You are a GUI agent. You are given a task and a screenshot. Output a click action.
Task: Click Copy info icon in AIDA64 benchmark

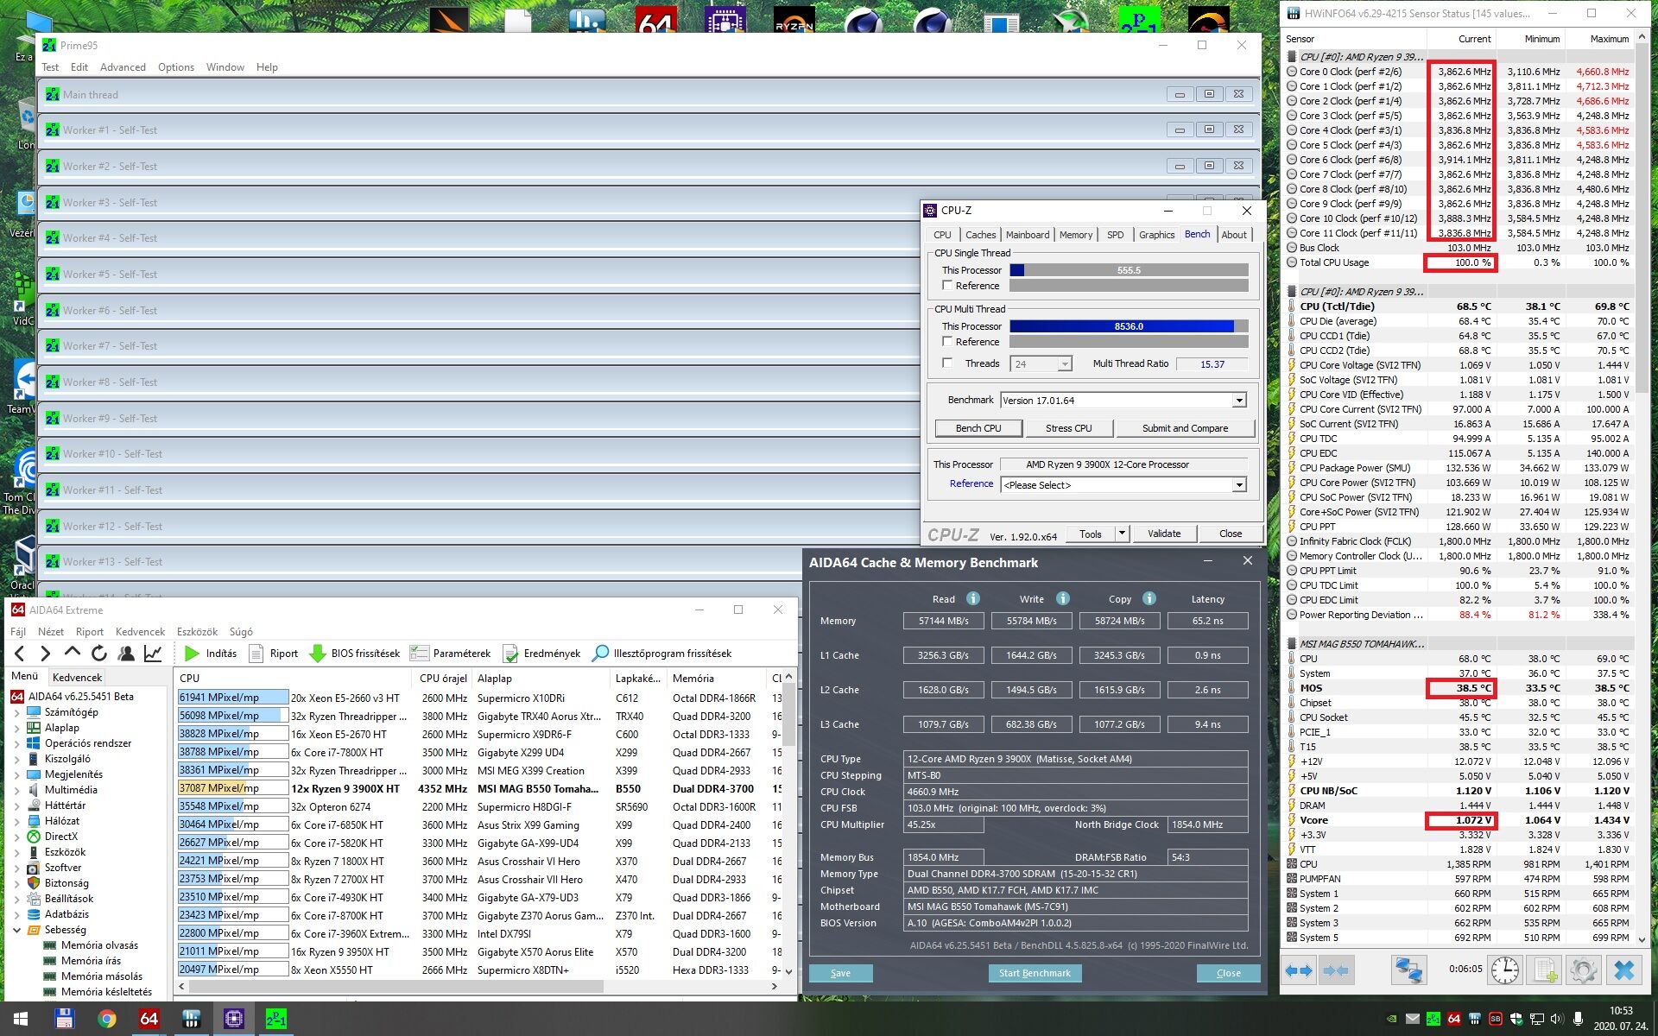pos(1149,598)
